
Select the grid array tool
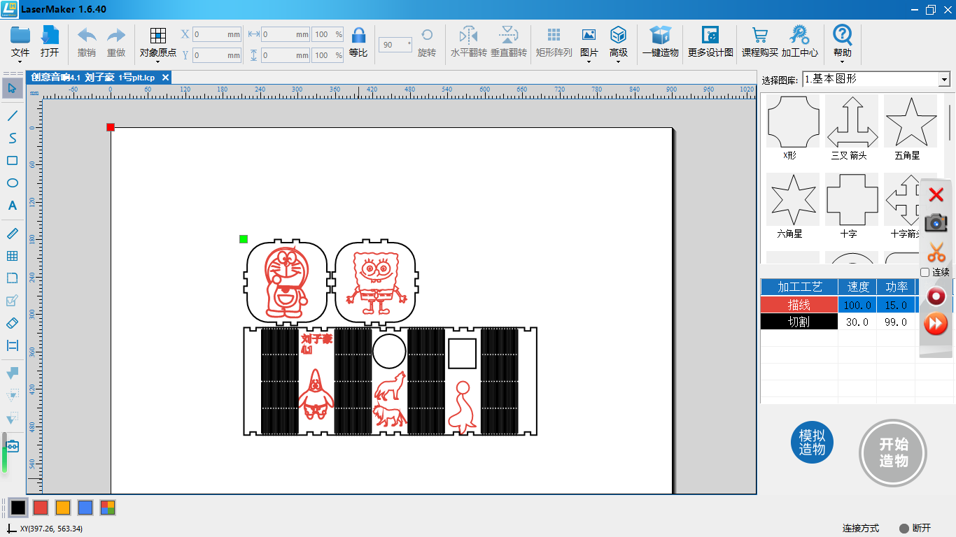pos(12,256)
